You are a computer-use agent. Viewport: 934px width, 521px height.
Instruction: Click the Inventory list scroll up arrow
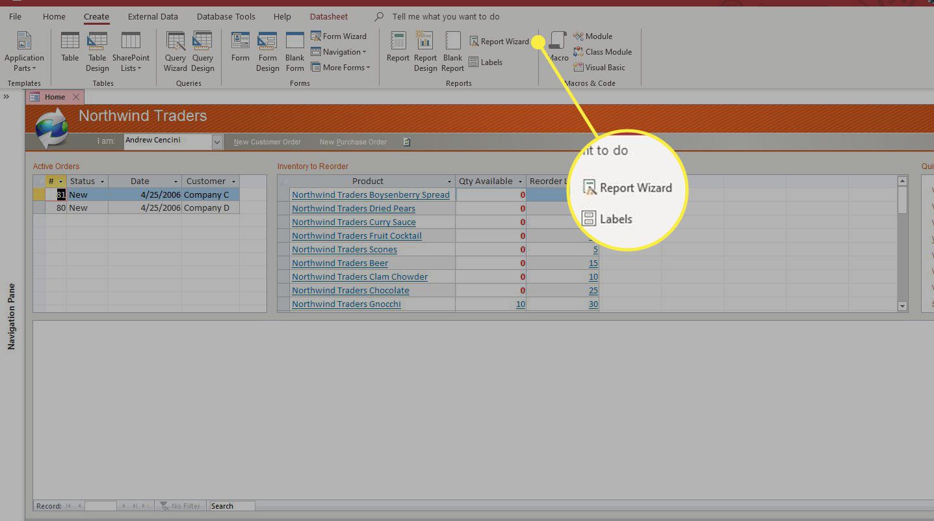[902, 181]
